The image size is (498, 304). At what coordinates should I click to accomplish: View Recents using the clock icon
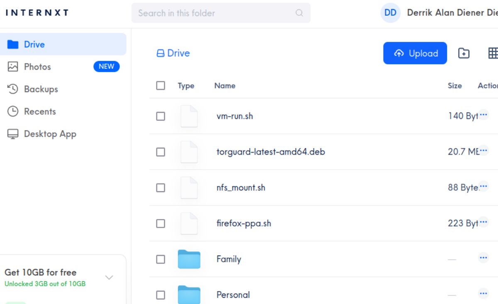[x=12, y=111]
